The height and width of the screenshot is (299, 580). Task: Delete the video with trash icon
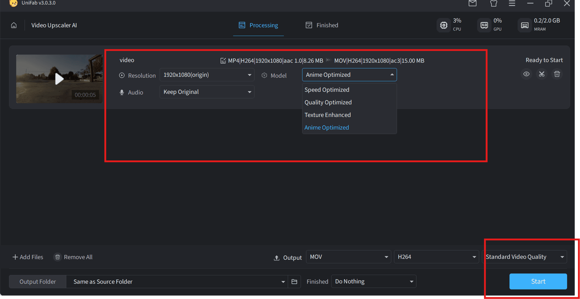557,74
